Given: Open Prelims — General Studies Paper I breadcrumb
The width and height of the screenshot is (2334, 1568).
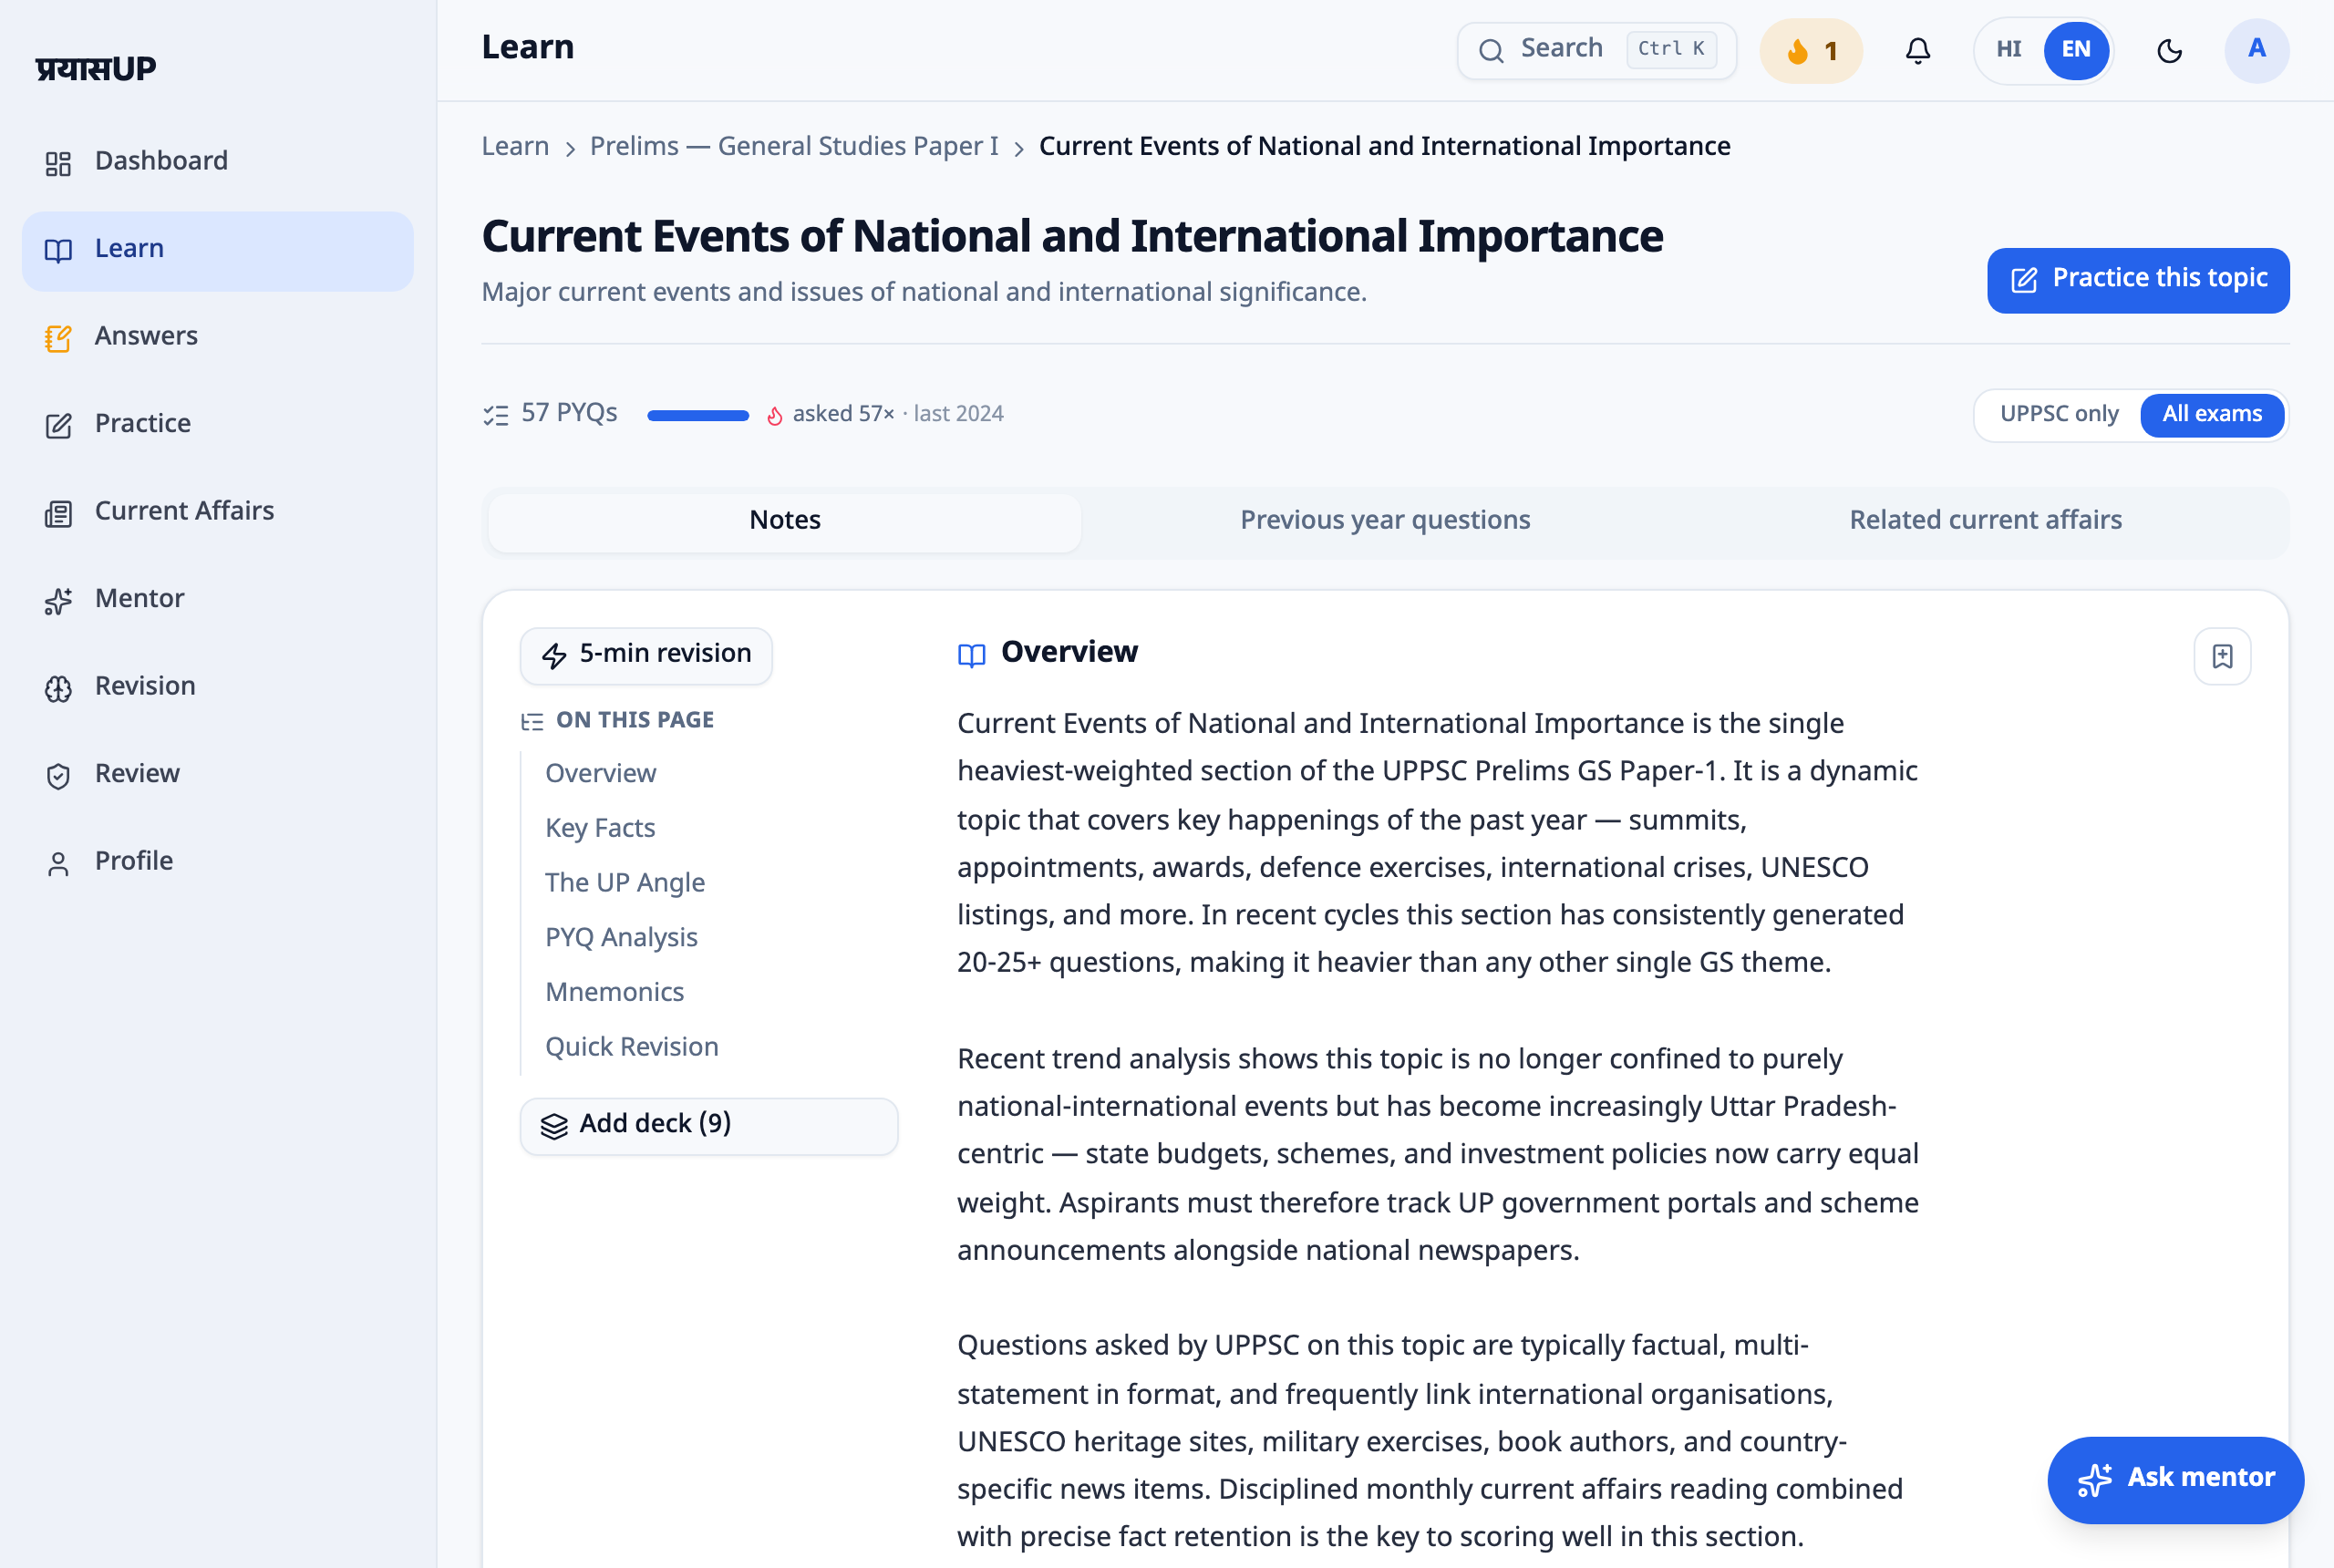Looking at the screenshot, I should tap(794, 146).
